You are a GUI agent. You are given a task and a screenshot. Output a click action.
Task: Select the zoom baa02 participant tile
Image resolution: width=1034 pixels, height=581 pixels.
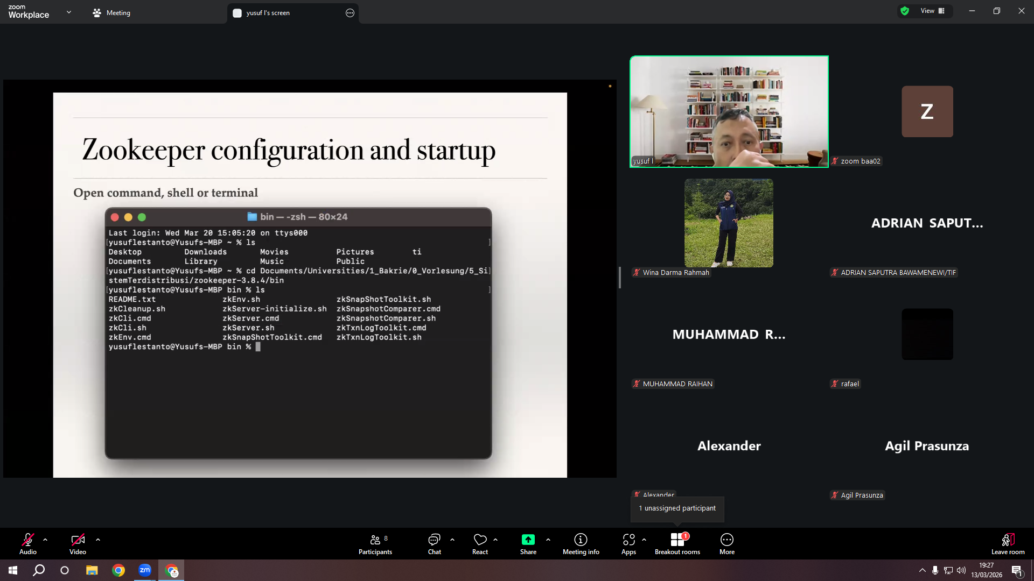[x=927, y=112]
